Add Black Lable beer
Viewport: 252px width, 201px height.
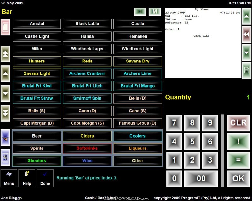(x=87, y=24)
